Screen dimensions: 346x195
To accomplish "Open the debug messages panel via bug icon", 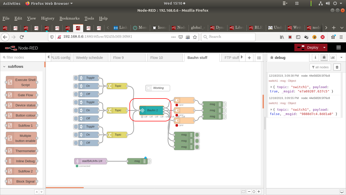I will tap(324, 57).
